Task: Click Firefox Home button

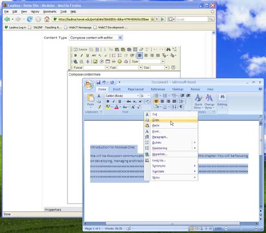Action: pyautogui.click(x=47, y=19)
